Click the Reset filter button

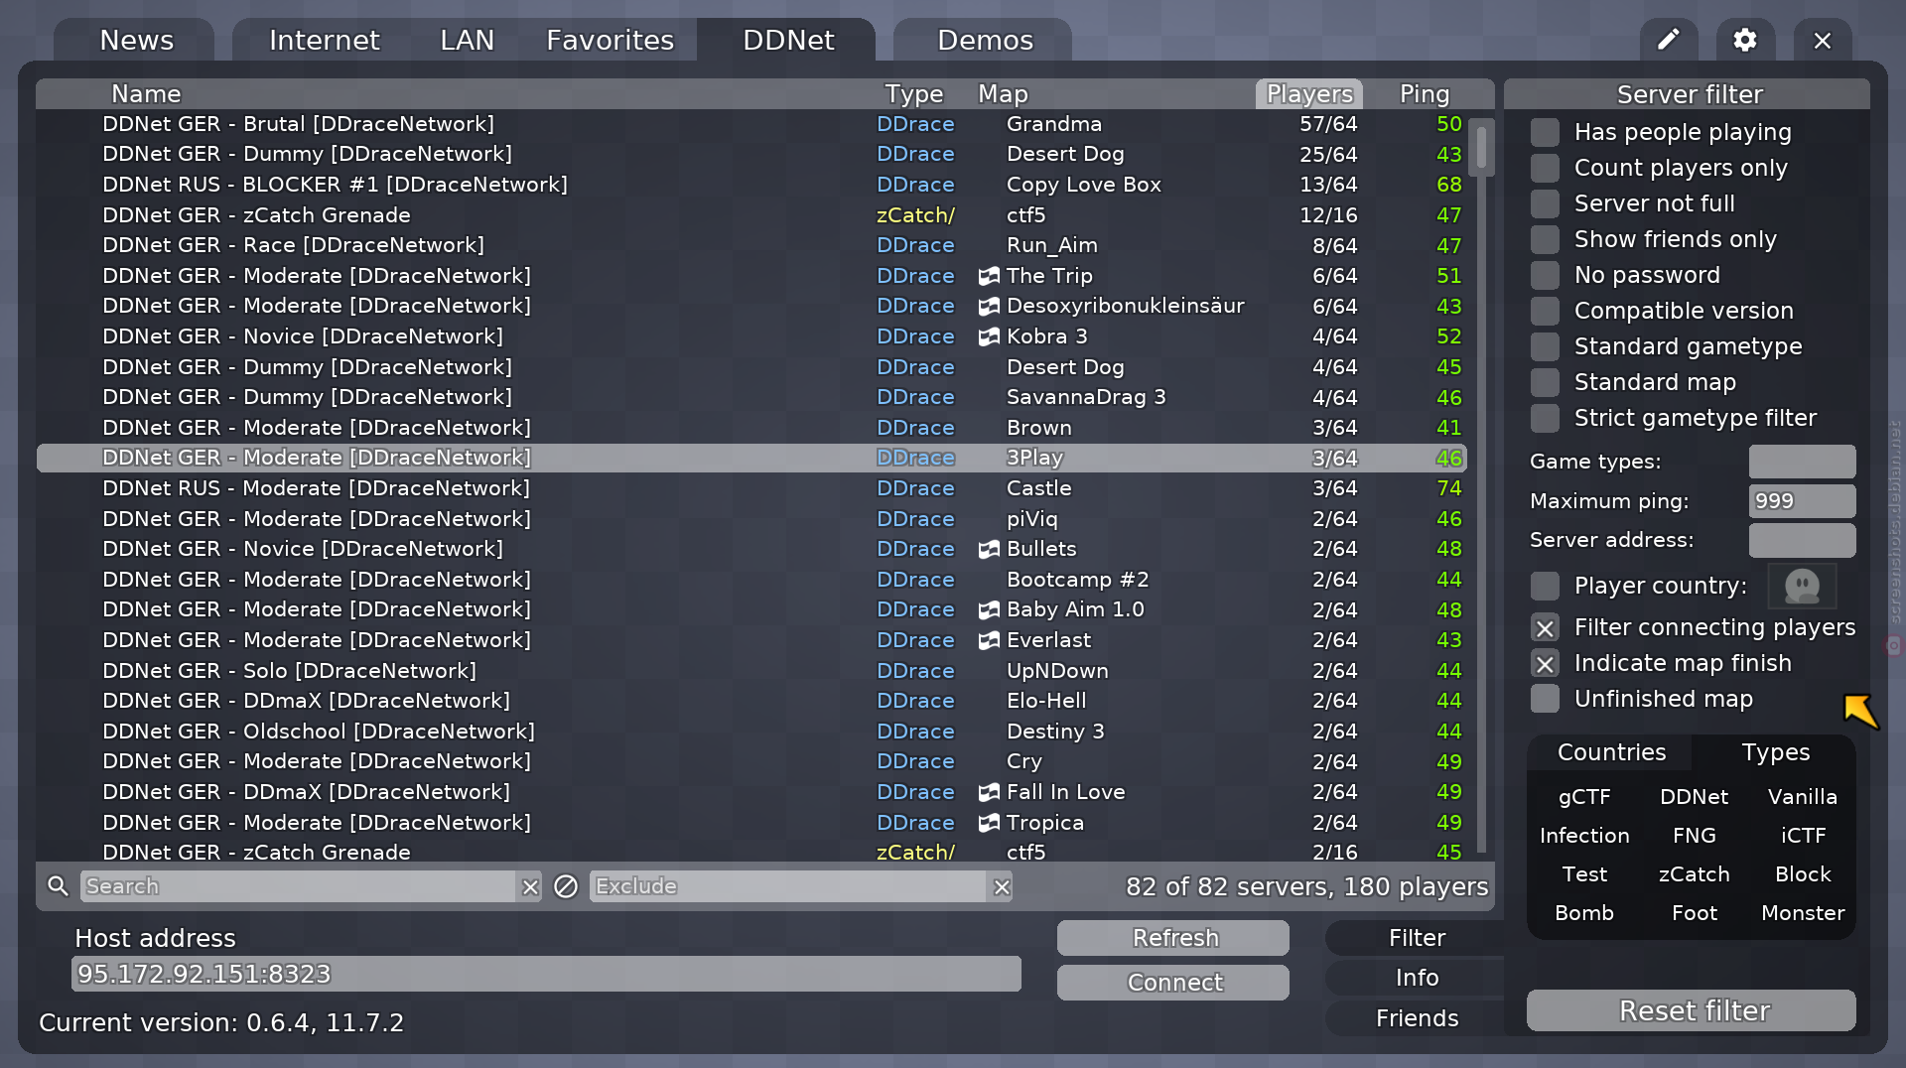[x=1692, y=1010]
